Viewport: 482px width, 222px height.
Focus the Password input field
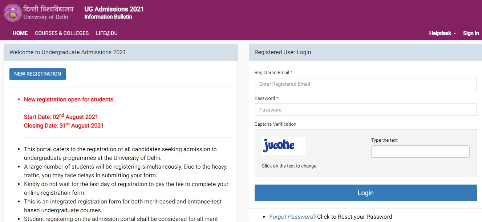click(365, 110)
